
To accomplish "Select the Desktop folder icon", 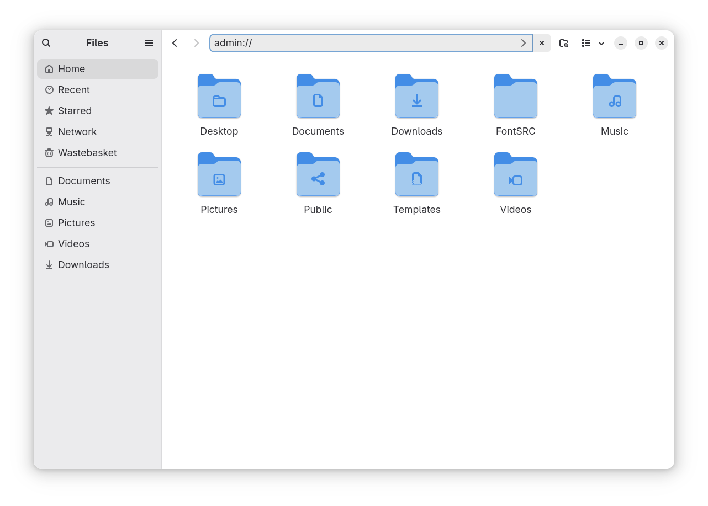I will coord(219,97).
